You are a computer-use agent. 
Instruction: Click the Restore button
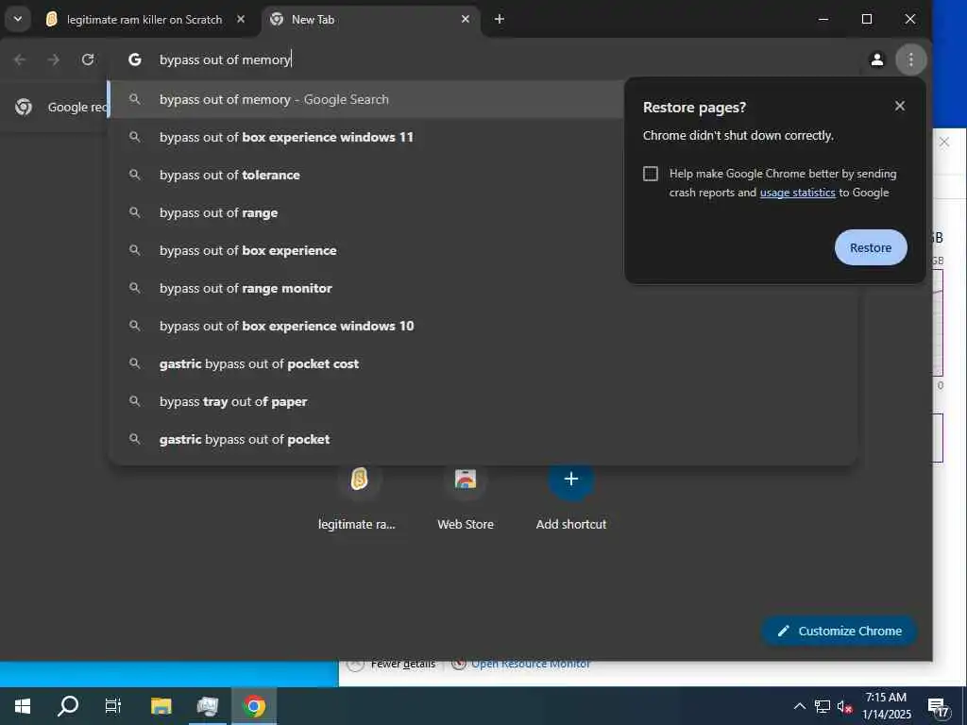pyautogui.click(x=870, y=248)
